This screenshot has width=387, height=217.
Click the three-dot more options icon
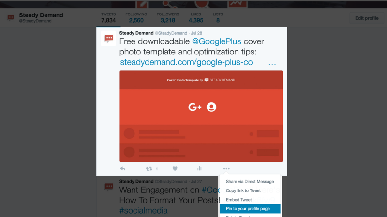[x=226, y=168]
